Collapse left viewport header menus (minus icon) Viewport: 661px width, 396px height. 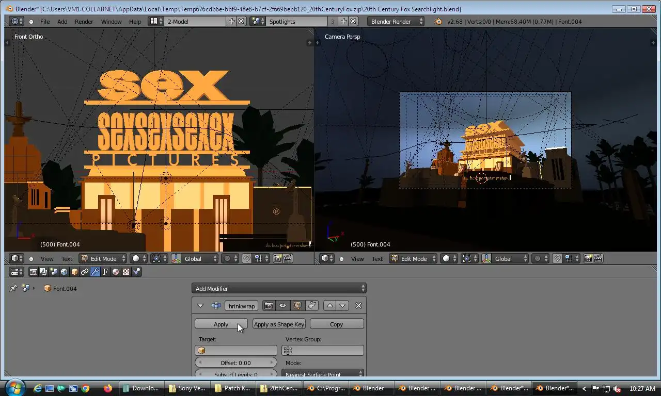click(31, 259)
